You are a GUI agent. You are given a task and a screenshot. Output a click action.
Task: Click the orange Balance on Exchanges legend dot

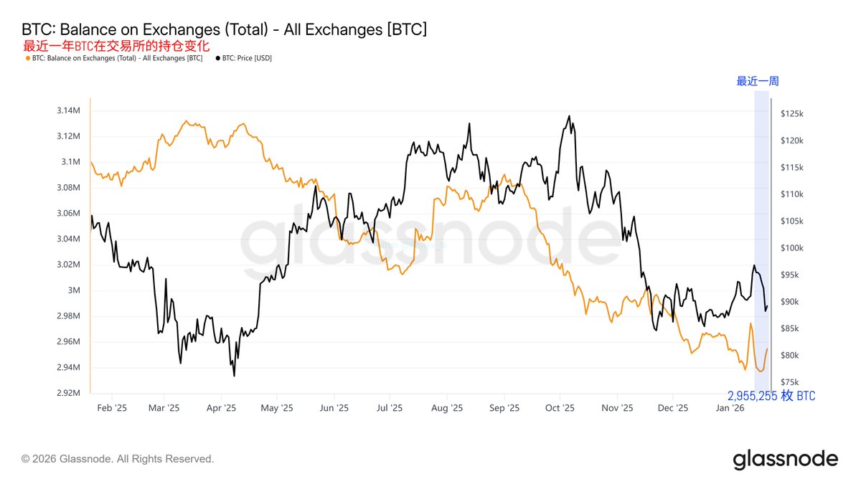(x=27, y=58)
